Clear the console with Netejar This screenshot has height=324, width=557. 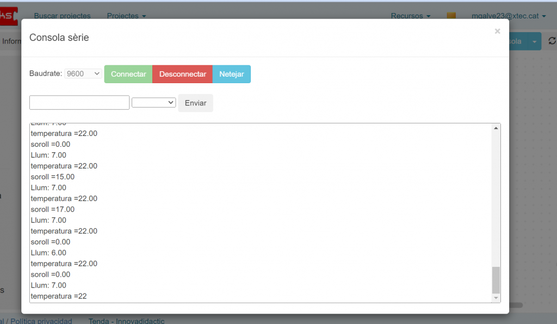click(x=231, y=74)
